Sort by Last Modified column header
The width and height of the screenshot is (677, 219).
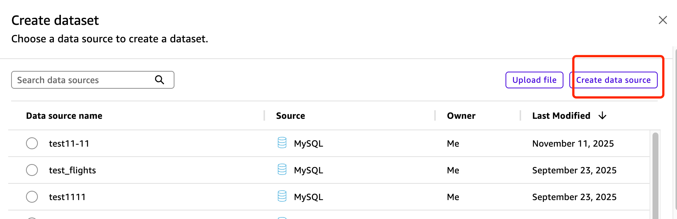pyautogui.click(x=561, y=116)
